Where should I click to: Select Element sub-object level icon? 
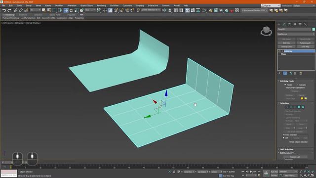[303, 107]
